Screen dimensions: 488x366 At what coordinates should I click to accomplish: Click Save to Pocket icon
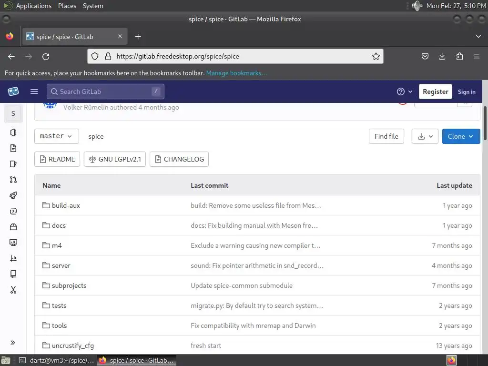(x=425, y=56)
